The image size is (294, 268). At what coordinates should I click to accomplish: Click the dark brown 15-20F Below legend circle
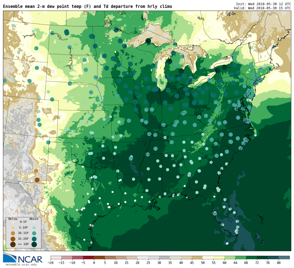coord(13,239)
